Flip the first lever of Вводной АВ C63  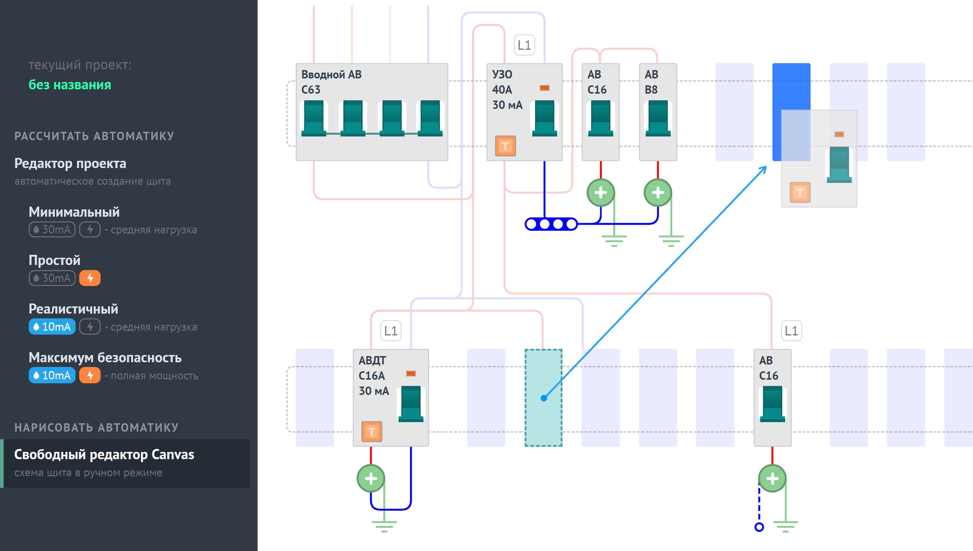click(314, 118)
